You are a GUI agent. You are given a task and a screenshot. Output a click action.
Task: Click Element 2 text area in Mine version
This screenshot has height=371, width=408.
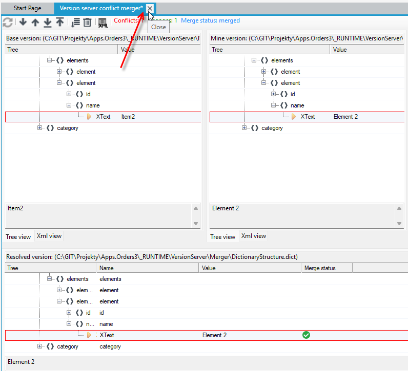[302, 215]
